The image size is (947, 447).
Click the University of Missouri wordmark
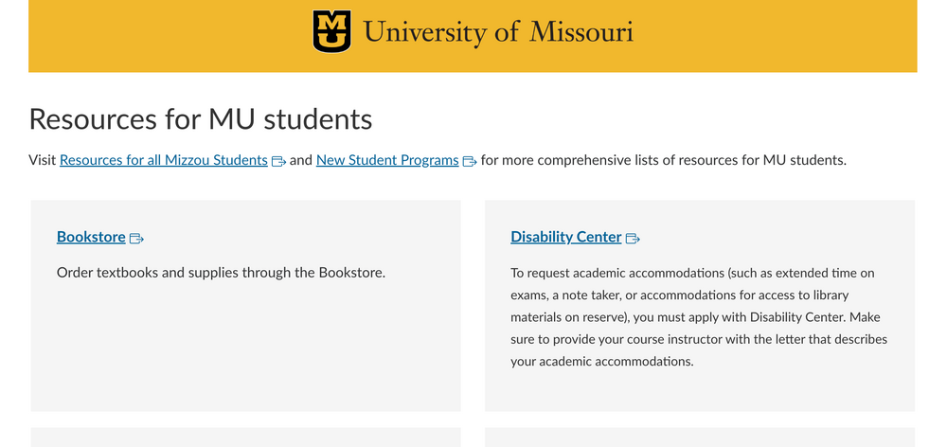(x=498, y=32)
